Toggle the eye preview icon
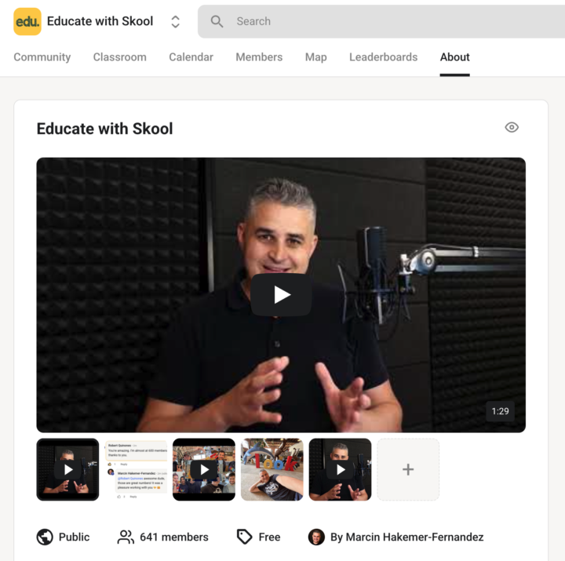 pos(512,127)
